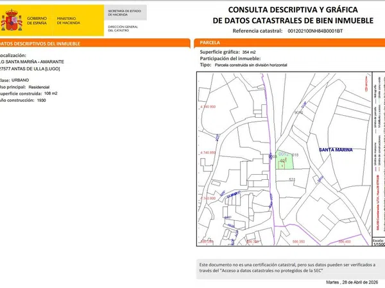The image size is (385, 288).
Task: Click the 'CONSULTA DESCRIPTIVA Y GRÁFICA' title line
Action: point(293,10)
